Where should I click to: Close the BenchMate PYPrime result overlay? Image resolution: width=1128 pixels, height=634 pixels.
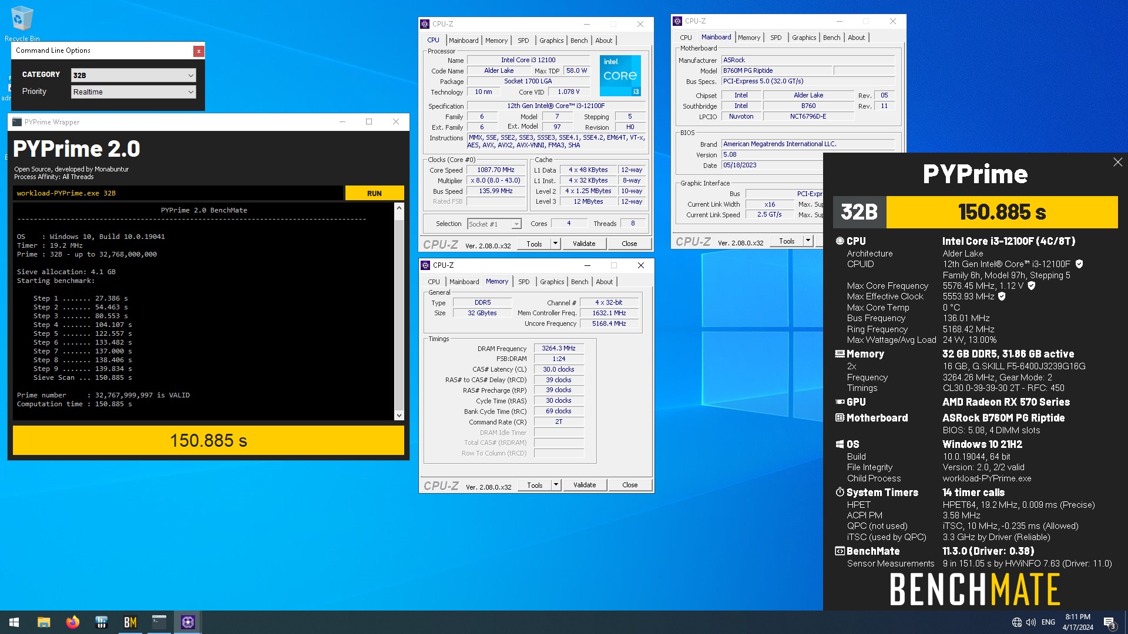pyautogui.click(x=1117, y=162)
